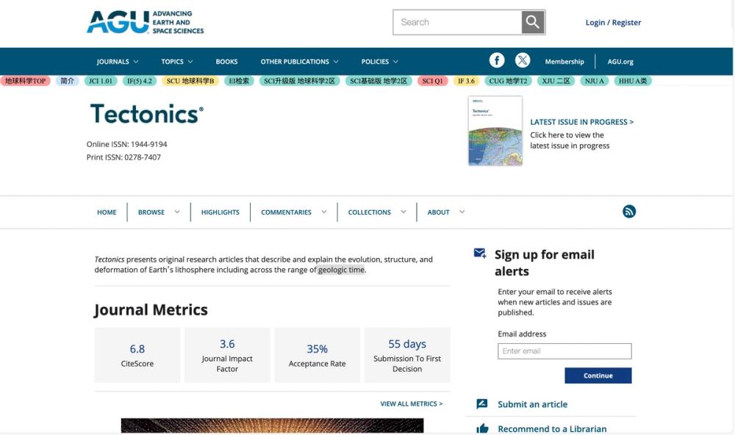Viewport: 735px width, 435px height.
Task: Click the SCU 地球科学B tag
Action: point(190,81)
